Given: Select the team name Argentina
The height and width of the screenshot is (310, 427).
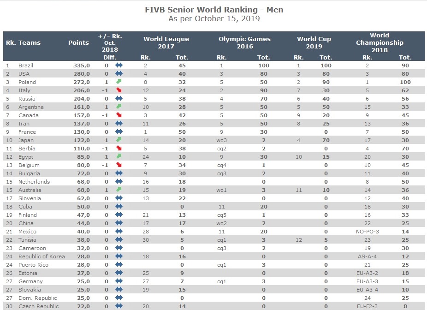Looking at the screenshot, I should point(31,107).
